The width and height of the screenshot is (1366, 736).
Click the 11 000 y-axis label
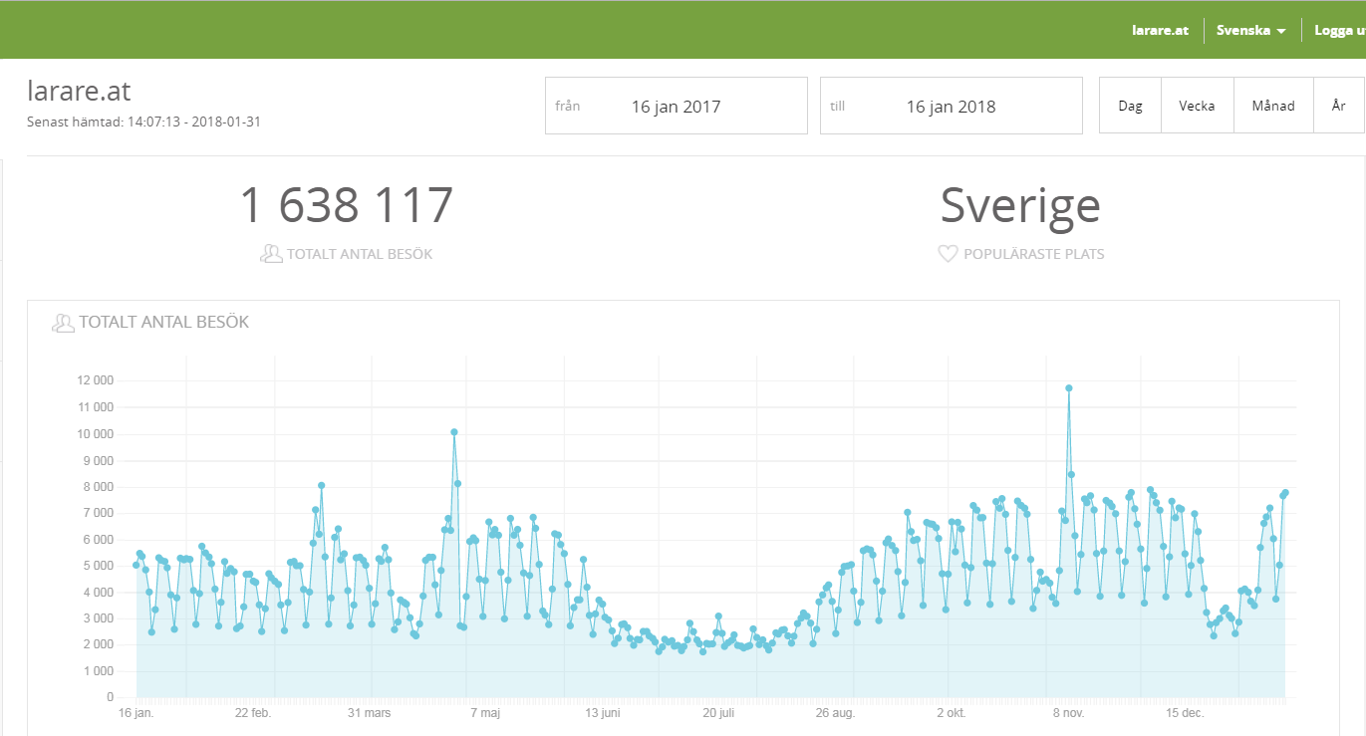point(95,407)
